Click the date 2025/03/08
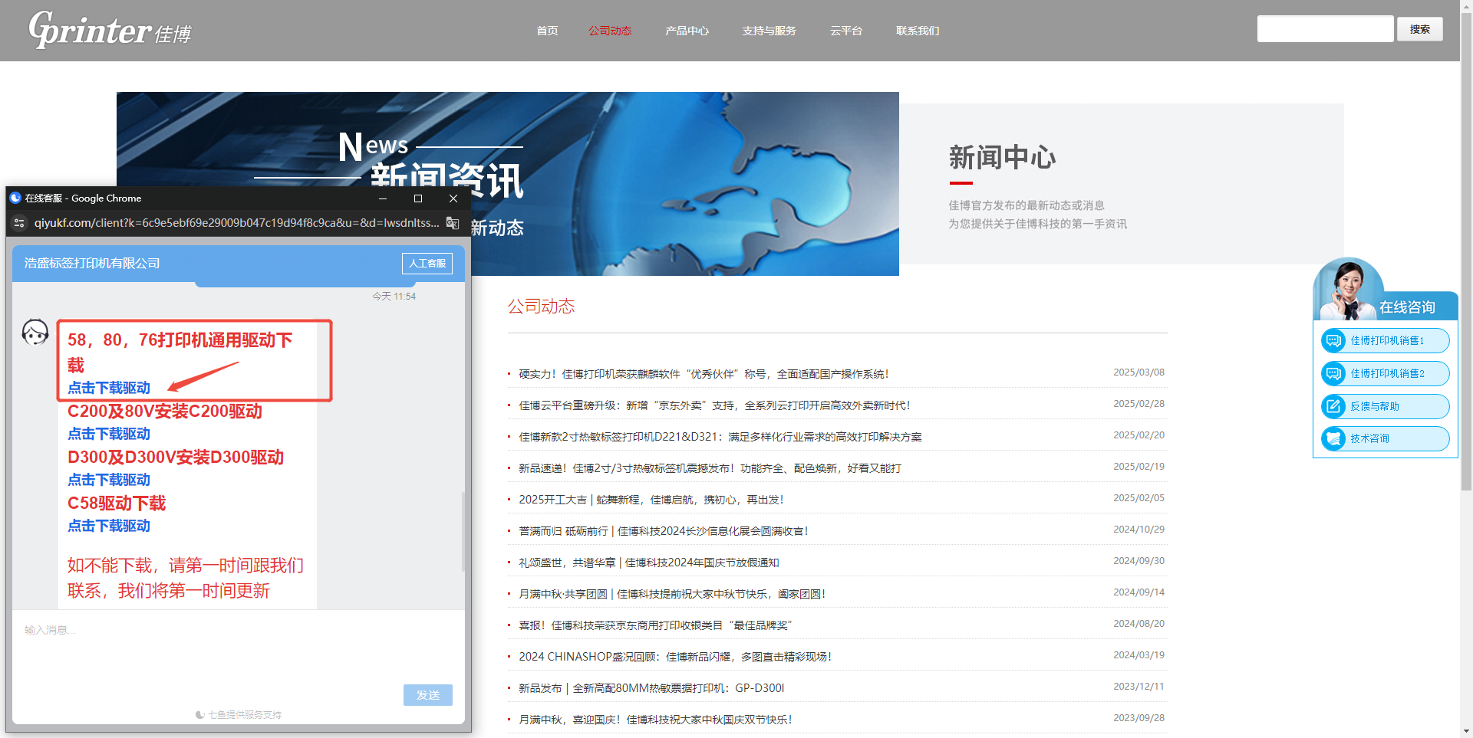Image resolution: width=1473 pixels, height=738 pixels. click(1139, 372)
